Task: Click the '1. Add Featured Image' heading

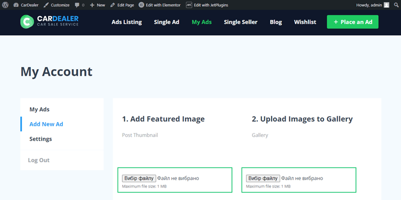Action: click(x=163, y=119)
